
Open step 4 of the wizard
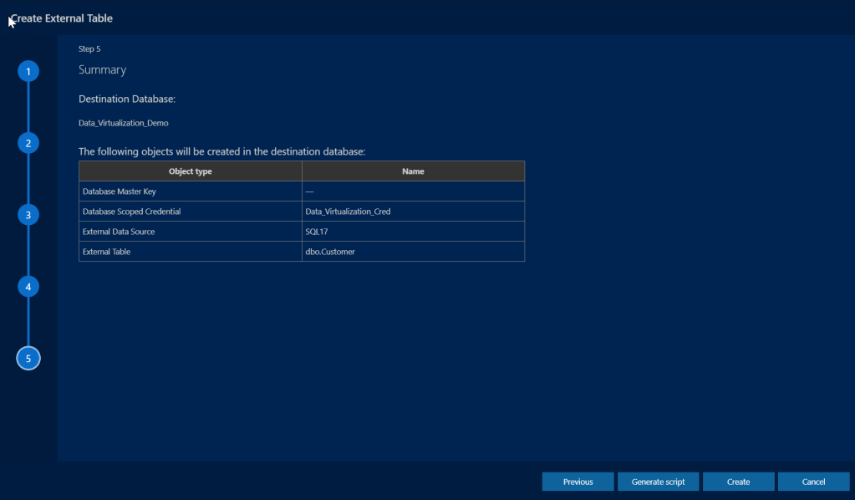point(28,287)
